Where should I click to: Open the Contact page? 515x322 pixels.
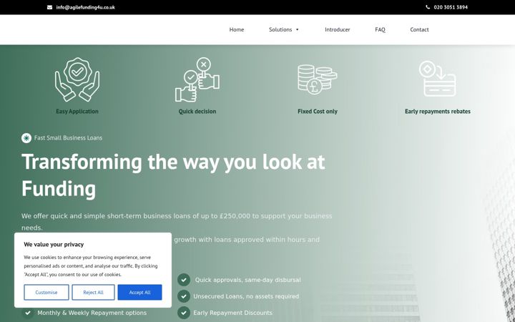(x=419, y=29)
